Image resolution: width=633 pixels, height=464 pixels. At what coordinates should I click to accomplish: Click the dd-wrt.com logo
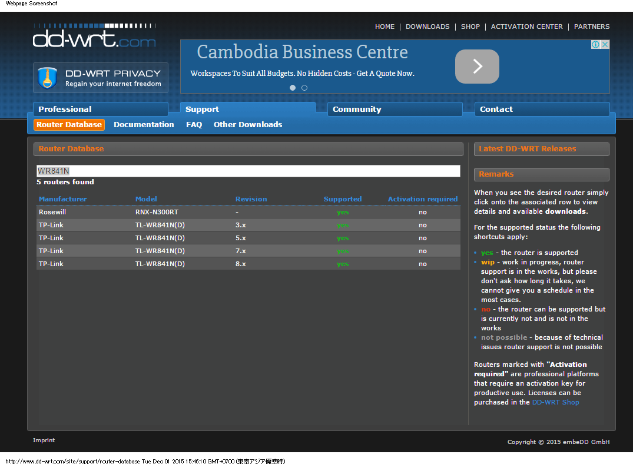94,35
